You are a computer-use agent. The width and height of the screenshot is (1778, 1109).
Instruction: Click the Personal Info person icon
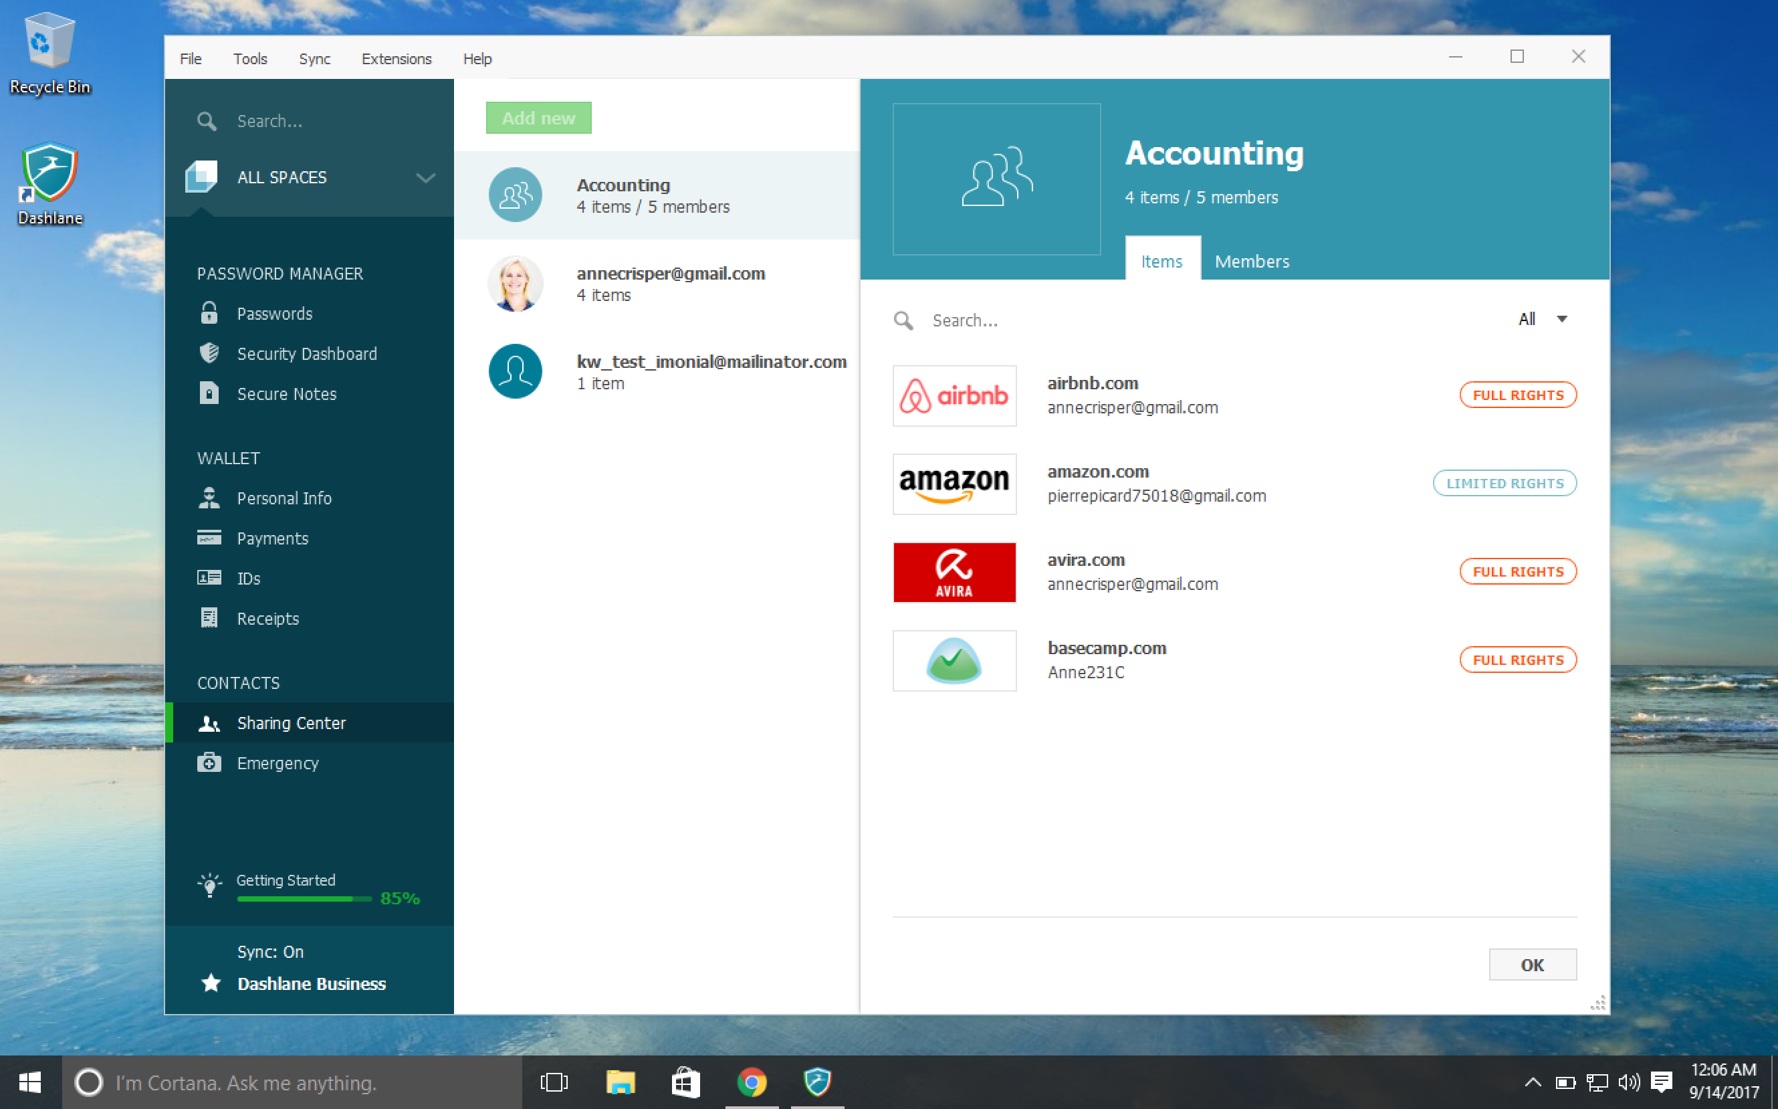(x=209, y=498)
